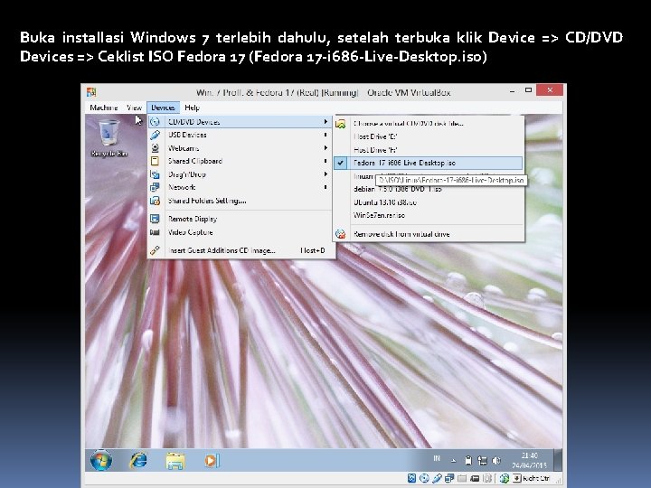Viewport: 651px width, 488px height.
Task: Click the optical disk status bar icon
Action: pos(424,478)
